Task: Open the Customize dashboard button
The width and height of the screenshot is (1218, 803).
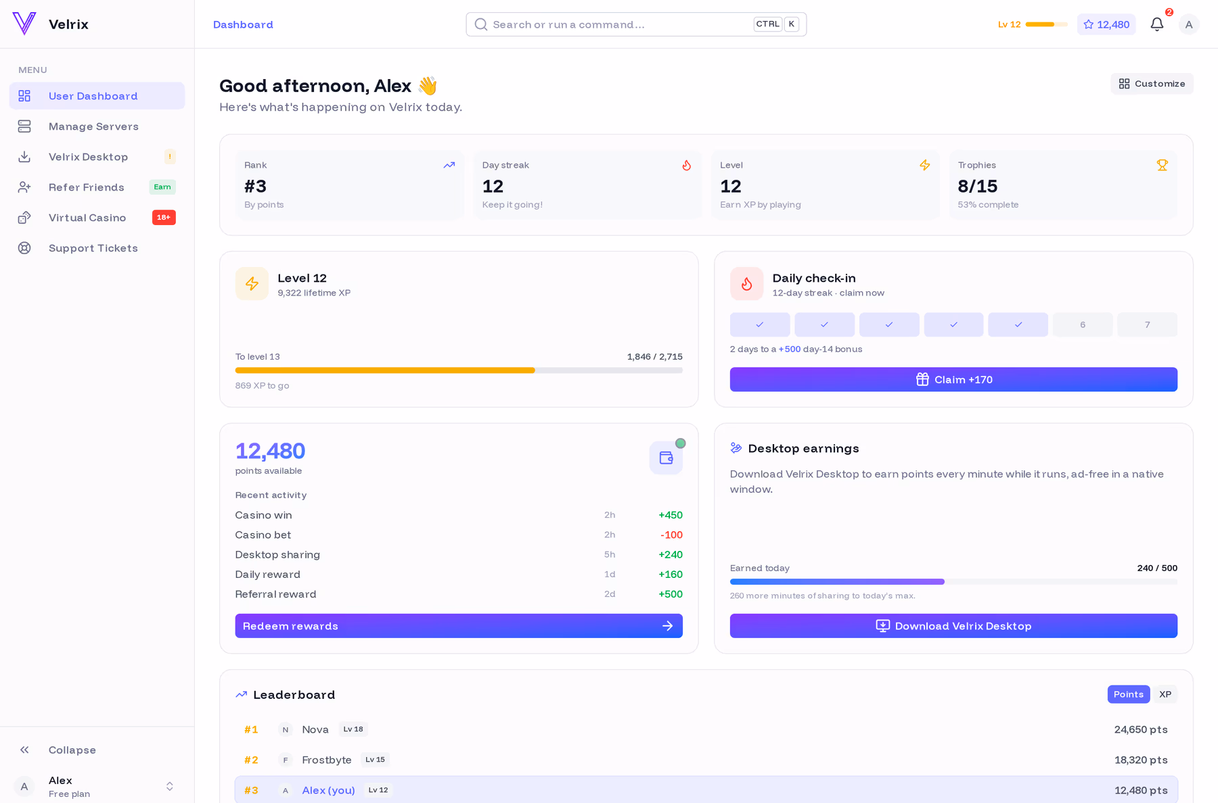Action: pos(1152,84)
